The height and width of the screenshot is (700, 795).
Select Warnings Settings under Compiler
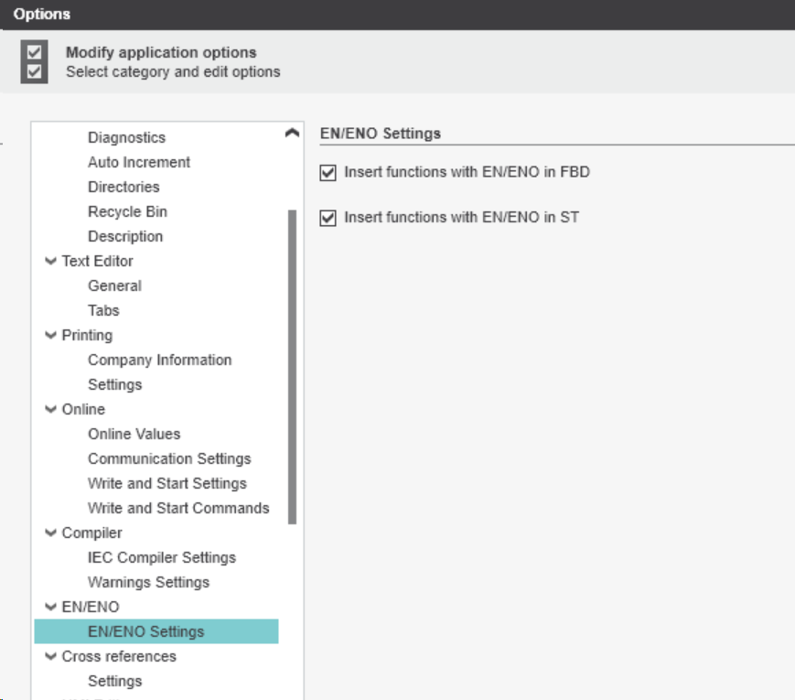click(x=148, y=582)
